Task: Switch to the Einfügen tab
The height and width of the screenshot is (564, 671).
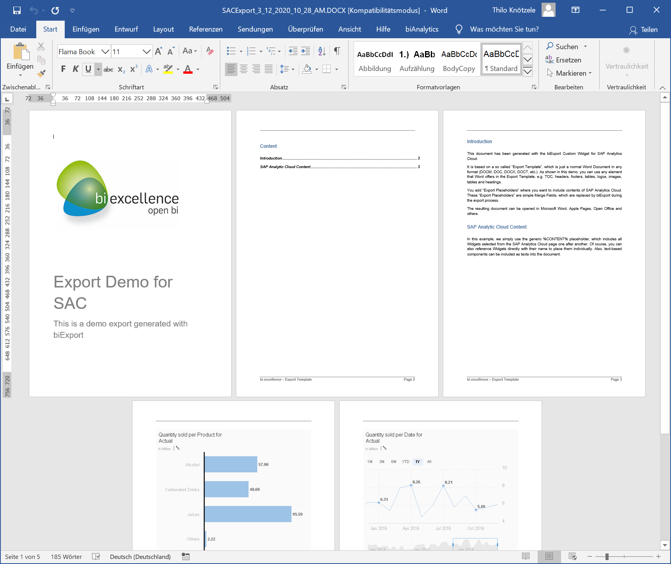Action: tap(86, 29)
